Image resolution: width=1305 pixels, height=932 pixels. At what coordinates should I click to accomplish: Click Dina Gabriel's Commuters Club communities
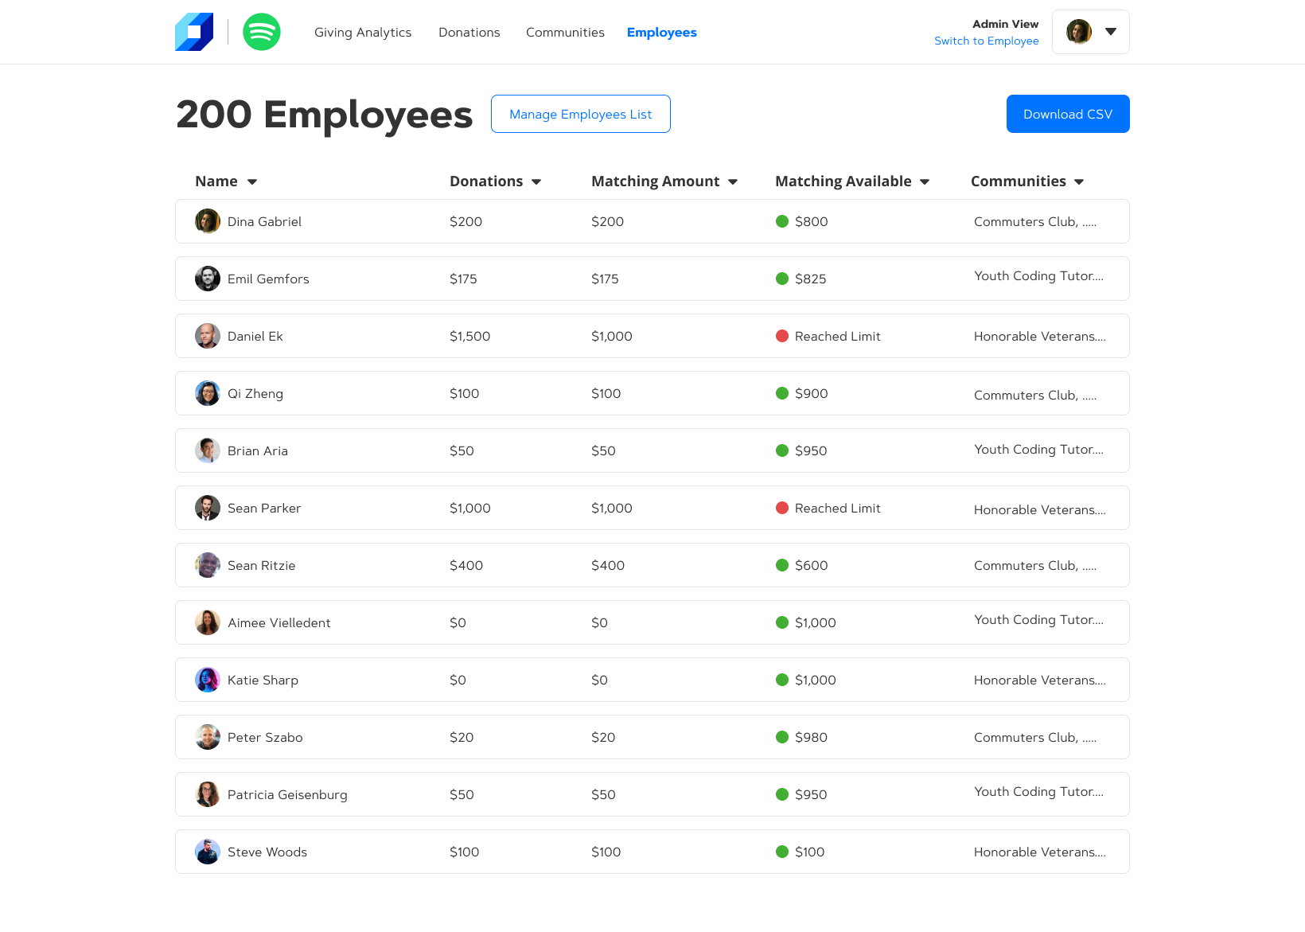point(1035,222)
